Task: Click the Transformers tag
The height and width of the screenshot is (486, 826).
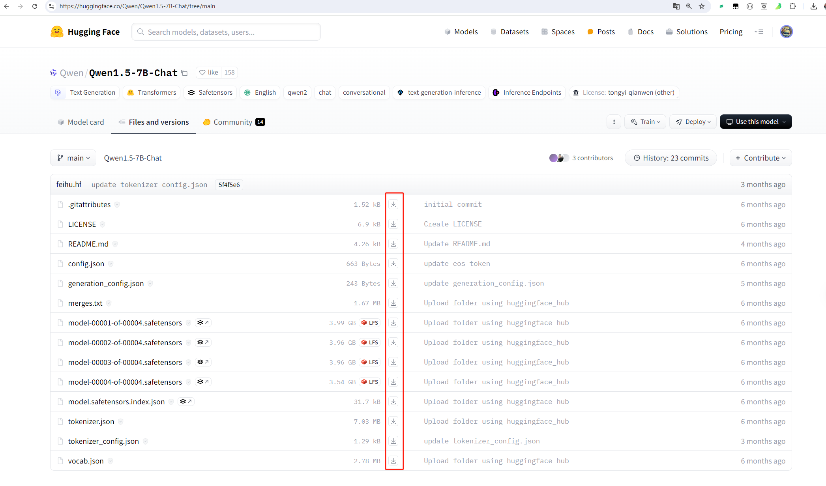Action: (x=152, y=92)
